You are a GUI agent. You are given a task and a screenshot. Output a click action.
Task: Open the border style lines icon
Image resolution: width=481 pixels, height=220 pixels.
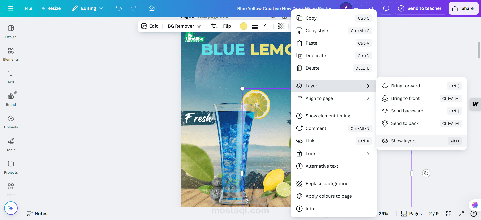[x=255, y=26]
